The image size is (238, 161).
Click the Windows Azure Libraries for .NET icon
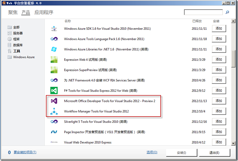point(54,49)
